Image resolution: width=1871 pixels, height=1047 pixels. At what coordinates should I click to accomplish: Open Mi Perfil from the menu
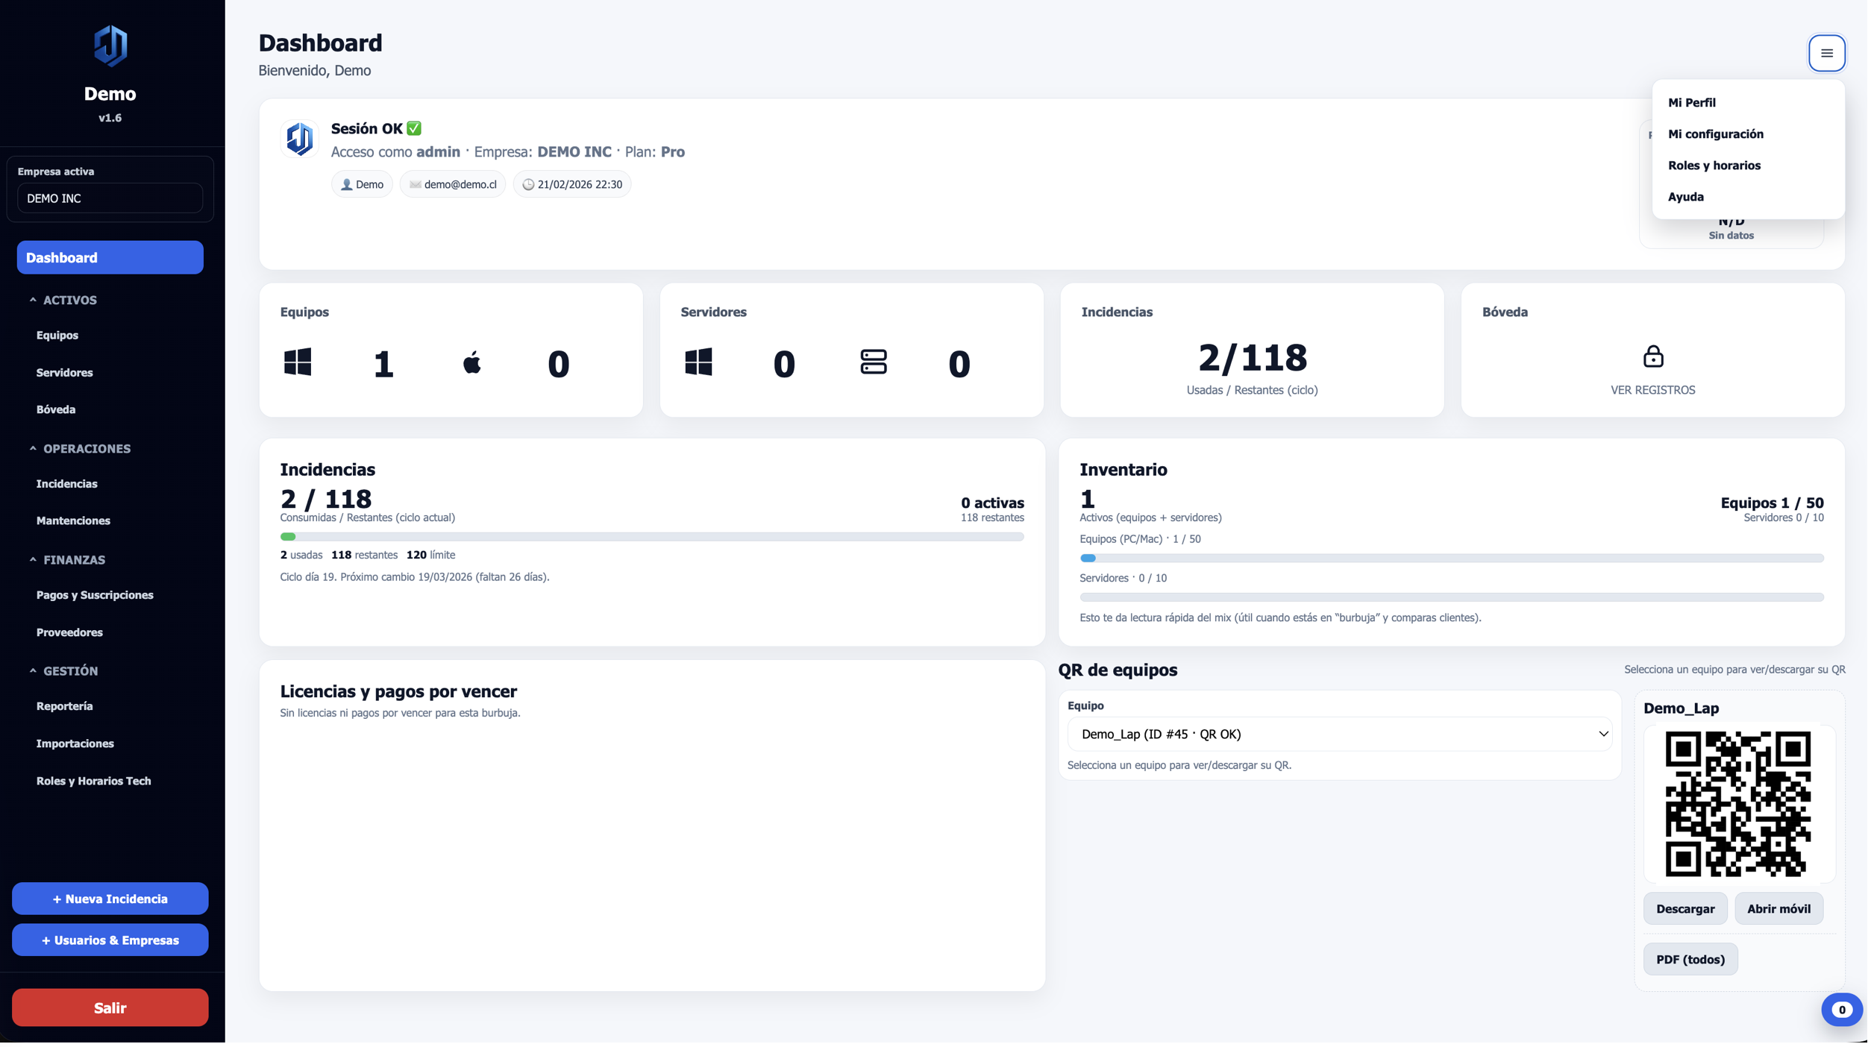1691,102
